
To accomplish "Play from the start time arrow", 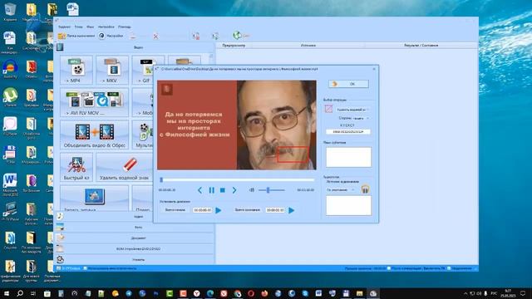I will coord(219,210).
